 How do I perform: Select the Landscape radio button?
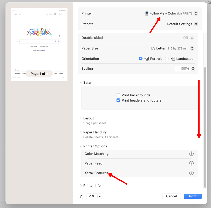pyautogui.click(x=167, y=59)
